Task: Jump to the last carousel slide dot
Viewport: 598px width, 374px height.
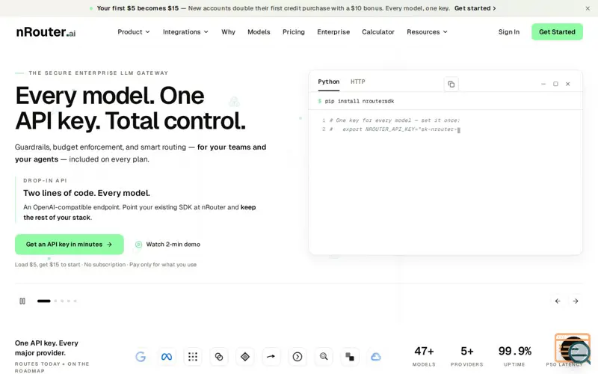Action: tap(75, 301)
